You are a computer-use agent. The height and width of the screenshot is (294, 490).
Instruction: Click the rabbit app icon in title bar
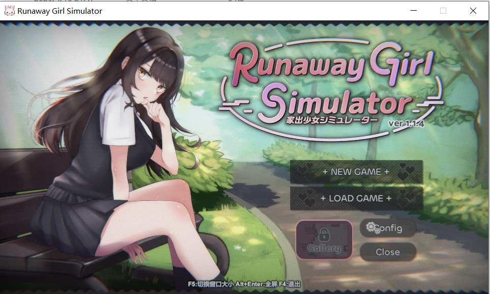point(9,11)
